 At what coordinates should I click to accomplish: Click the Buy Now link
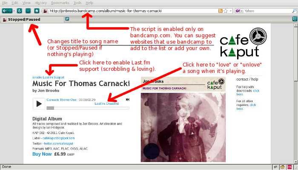42,154
